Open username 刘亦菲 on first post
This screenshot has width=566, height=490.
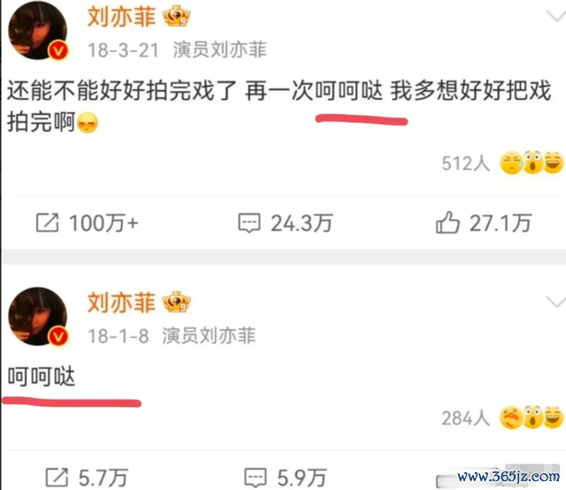(121, 17)
